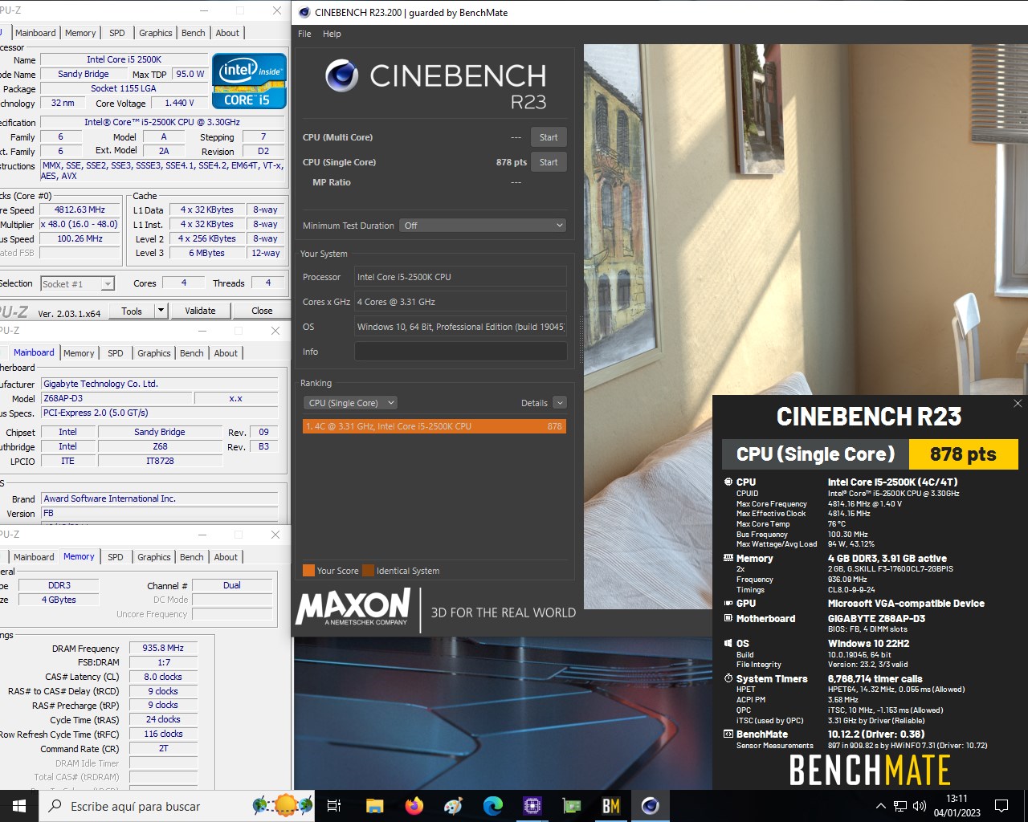Click the System Timers clock icon

coord(728,678)
